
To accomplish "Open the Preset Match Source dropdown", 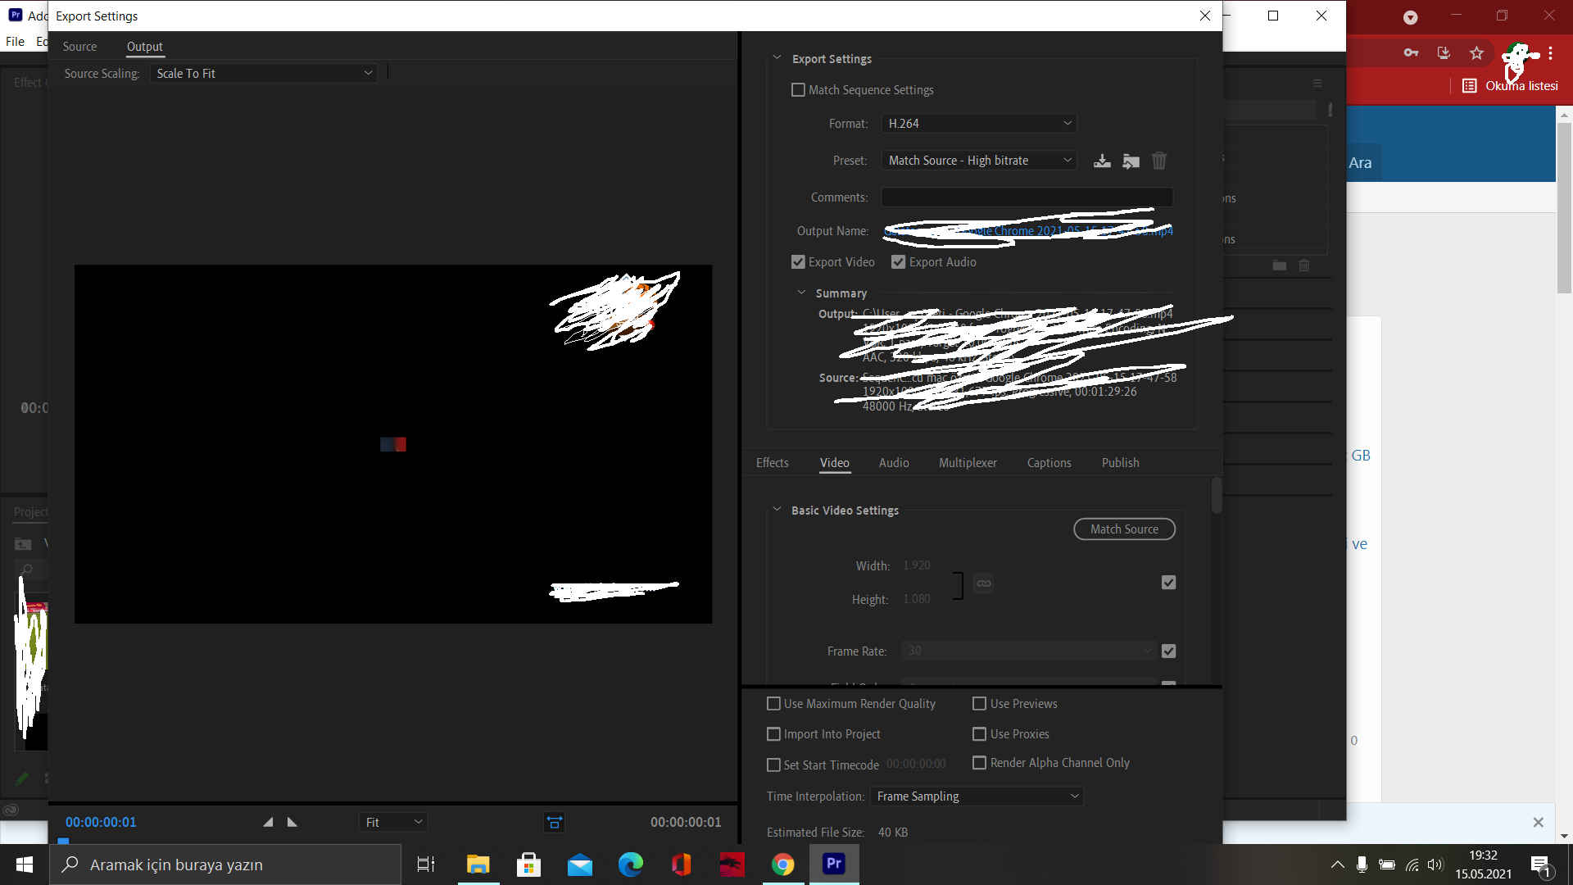I will pyautogui.click(x=979, y=161).
